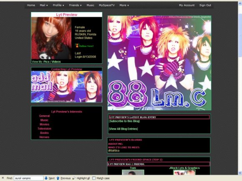Open the Videos link under profile photo
This screenshot has width=242, height=181.
click(x=56, y=62)
